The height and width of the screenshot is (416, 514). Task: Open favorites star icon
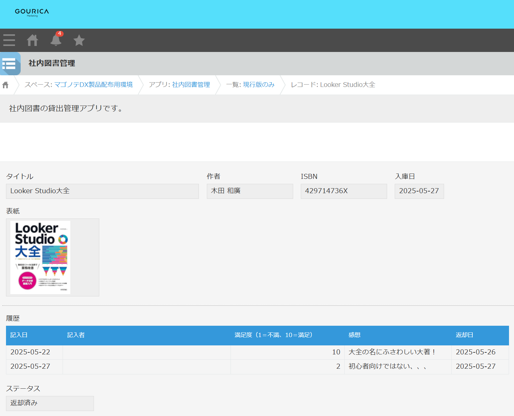[x=79, y=40]
